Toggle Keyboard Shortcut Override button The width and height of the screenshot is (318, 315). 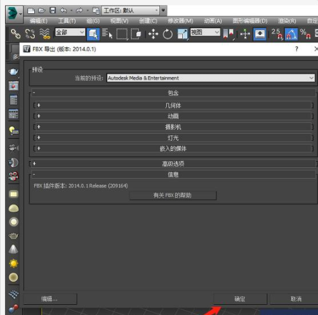tap(260, 34)
